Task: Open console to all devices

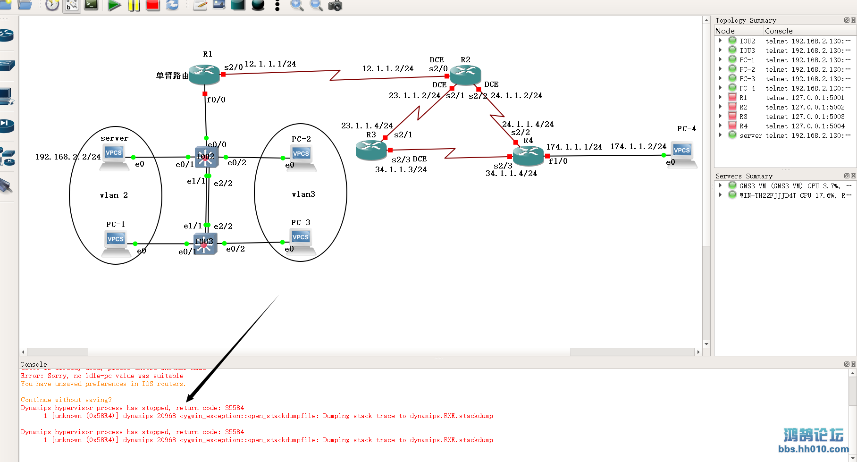Action: (x=91, y=5)
